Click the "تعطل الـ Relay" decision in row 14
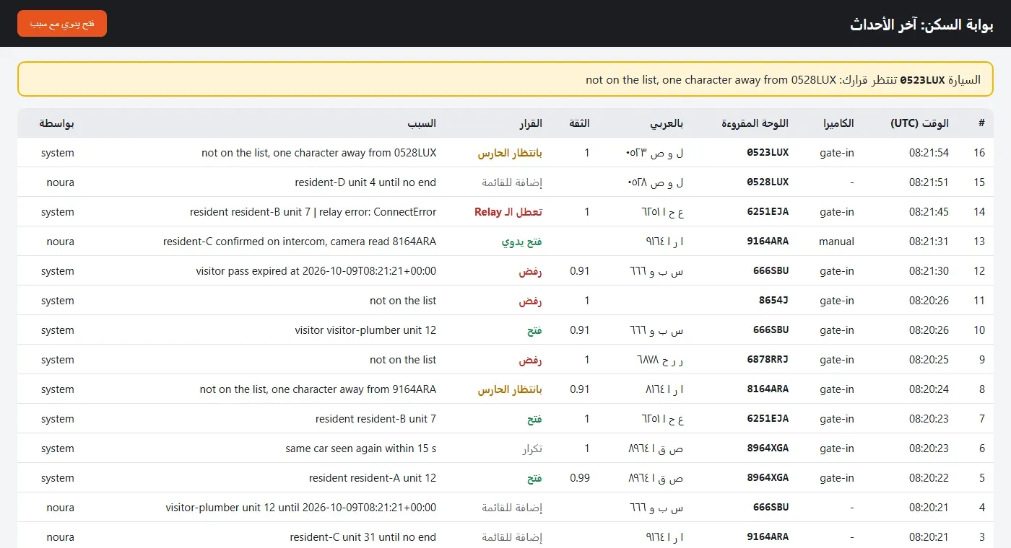The image size is (1011, 548). (508, 212)
